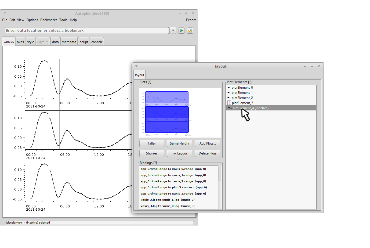Focus the data location input field
This screenshot has height=248, width=370.
pos(87,31)
